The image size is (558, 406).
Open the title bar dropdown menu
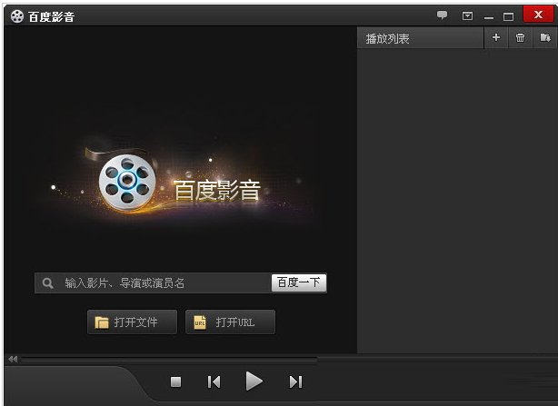tap(467, 15)
